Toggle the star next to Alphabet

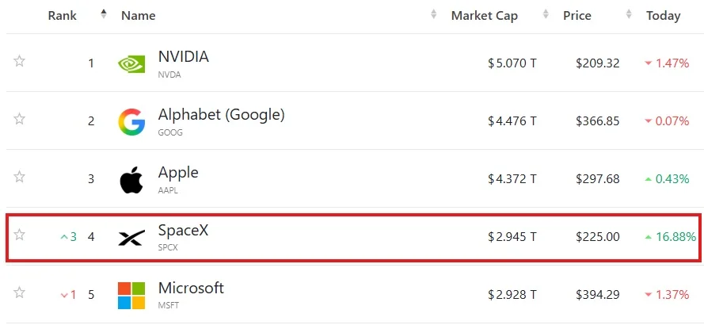click(19, 119)
